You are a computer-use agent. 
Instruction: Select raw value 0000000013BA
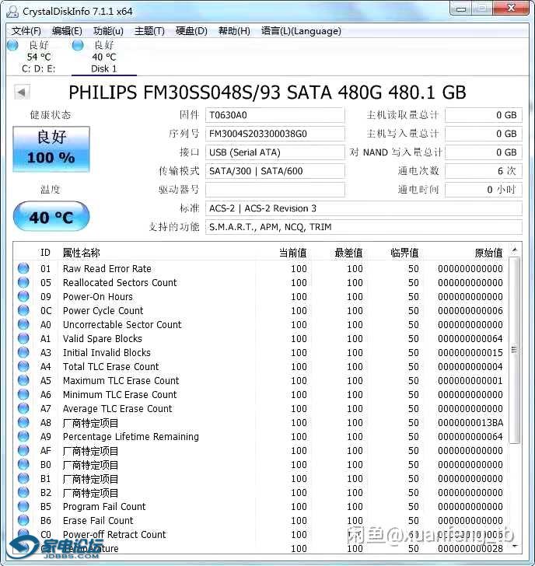[470, 422]
